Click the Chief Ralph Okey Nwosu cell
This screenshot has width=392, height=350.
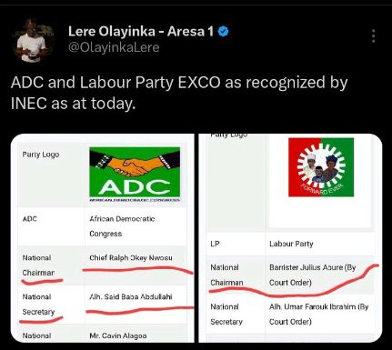point(136,265)
